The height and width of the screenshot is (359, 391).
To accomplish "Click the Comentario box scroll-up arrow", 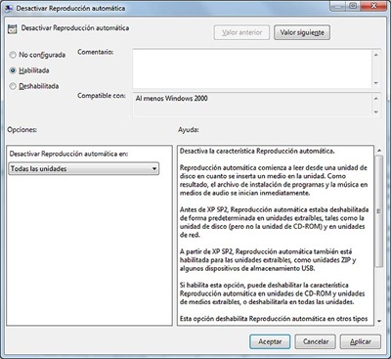I will (376, 55).
